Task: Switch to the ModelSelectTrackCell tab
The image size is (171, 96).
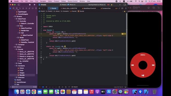Action: point(89,8)
